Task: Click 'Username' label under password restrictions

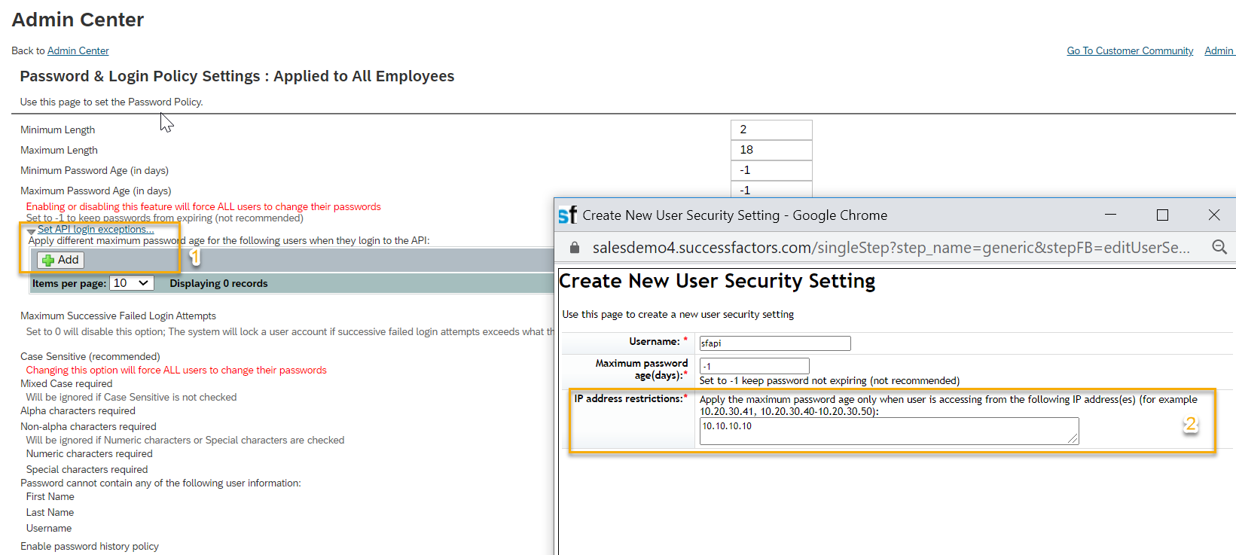Action: (x=49, y=528)
